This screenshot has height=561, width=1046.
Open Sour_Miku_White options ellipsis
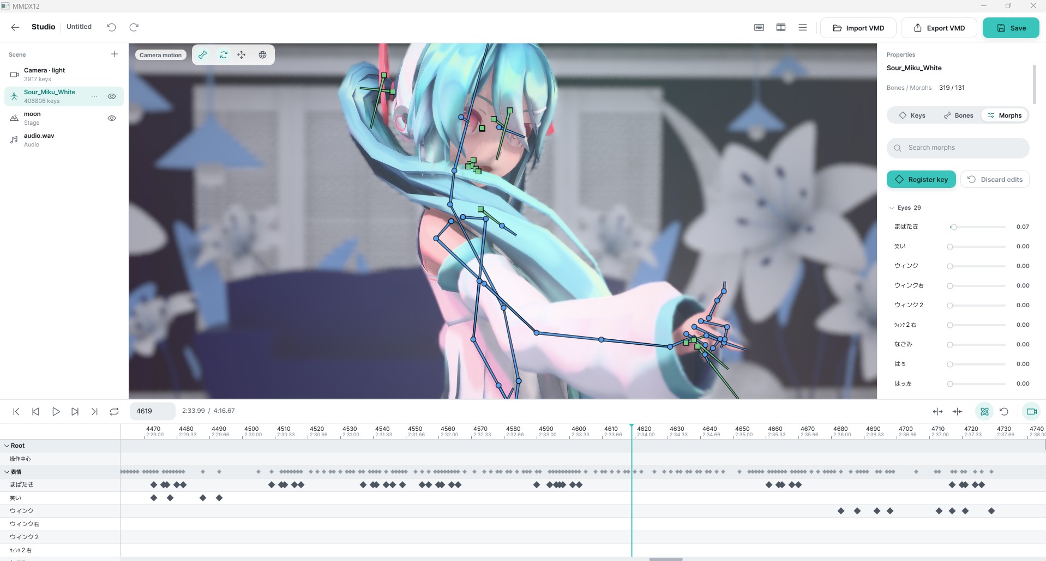tap(94, 96)
